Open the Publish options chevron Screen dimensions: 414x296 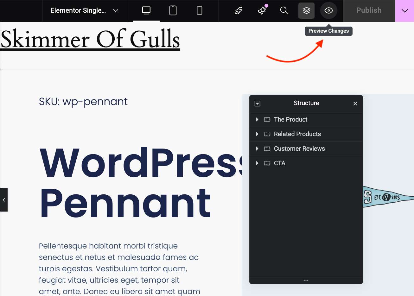(x=404, y=10)
